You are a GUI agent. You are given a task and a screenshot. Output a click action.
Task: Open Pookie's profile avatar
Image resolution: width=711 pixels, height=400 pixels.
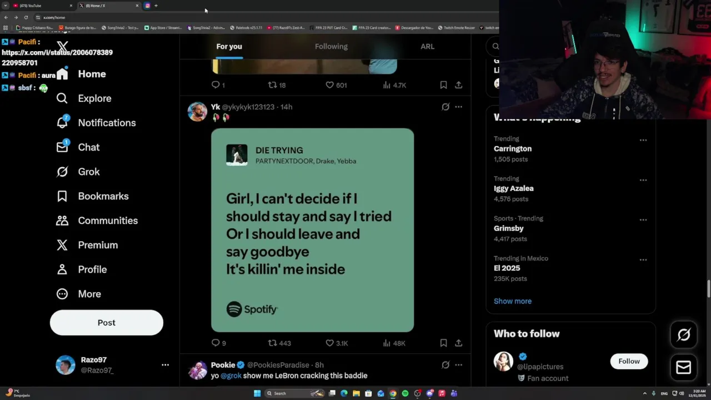coord(197,370)
